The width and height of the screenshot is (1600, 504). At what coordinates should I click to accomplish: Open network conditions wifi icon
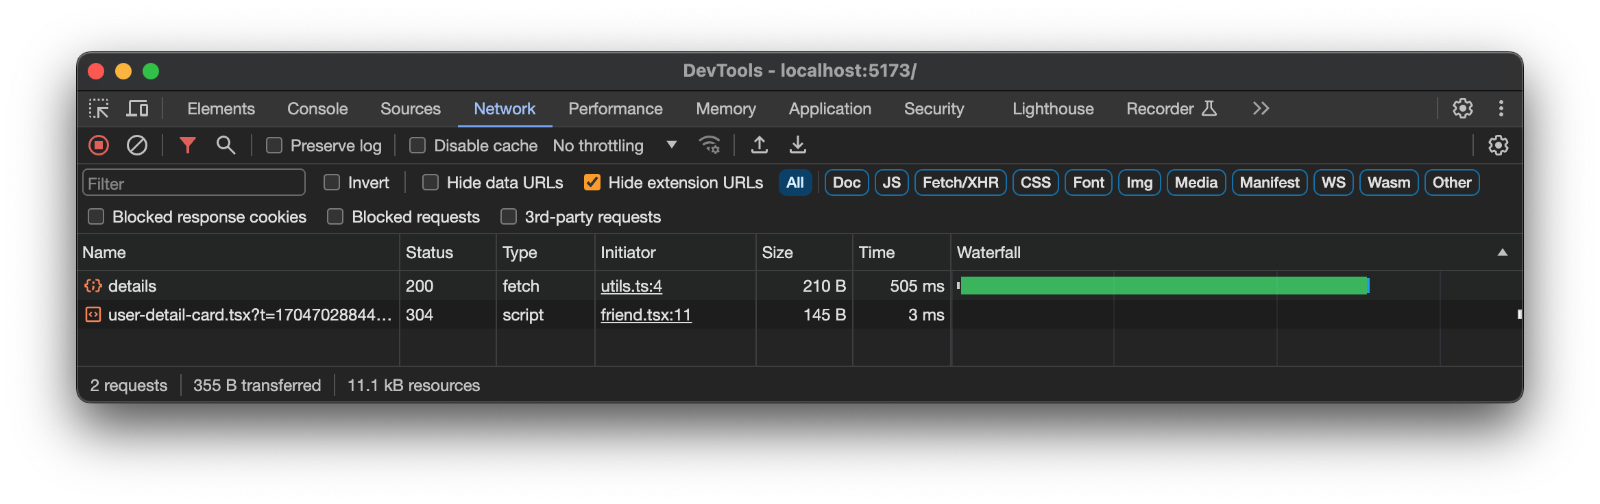pos(710,145)
